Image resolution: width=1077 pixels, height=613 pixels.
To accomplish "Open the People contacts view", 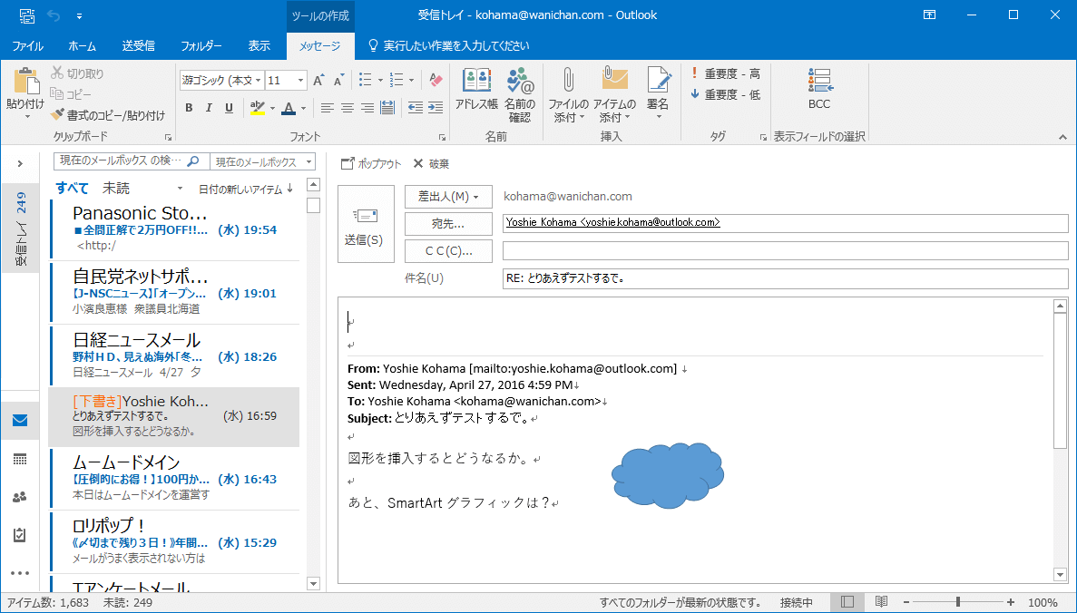I will pyautogui.click(x=20, y=497).
